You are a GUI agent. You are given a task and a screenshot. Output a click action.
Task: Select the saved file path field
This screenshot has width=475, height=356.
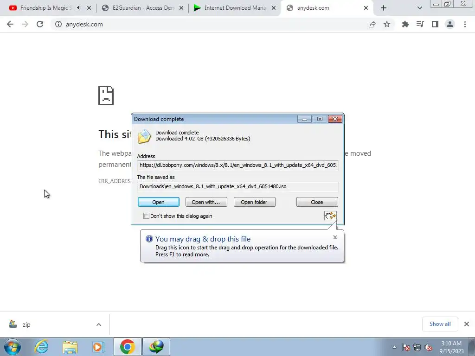point(238,186)
